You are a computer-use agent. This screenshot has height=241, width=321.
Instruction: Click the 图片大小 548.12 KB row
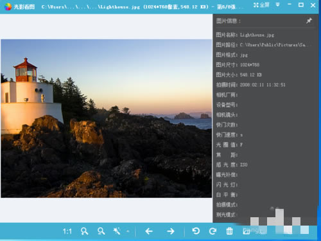point(239,75)
